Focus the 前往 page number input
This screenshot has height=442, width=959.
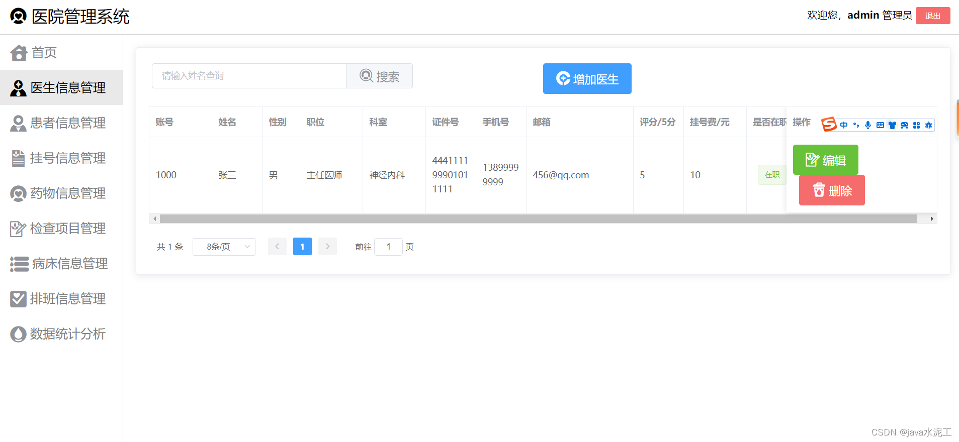click(388, 247)
